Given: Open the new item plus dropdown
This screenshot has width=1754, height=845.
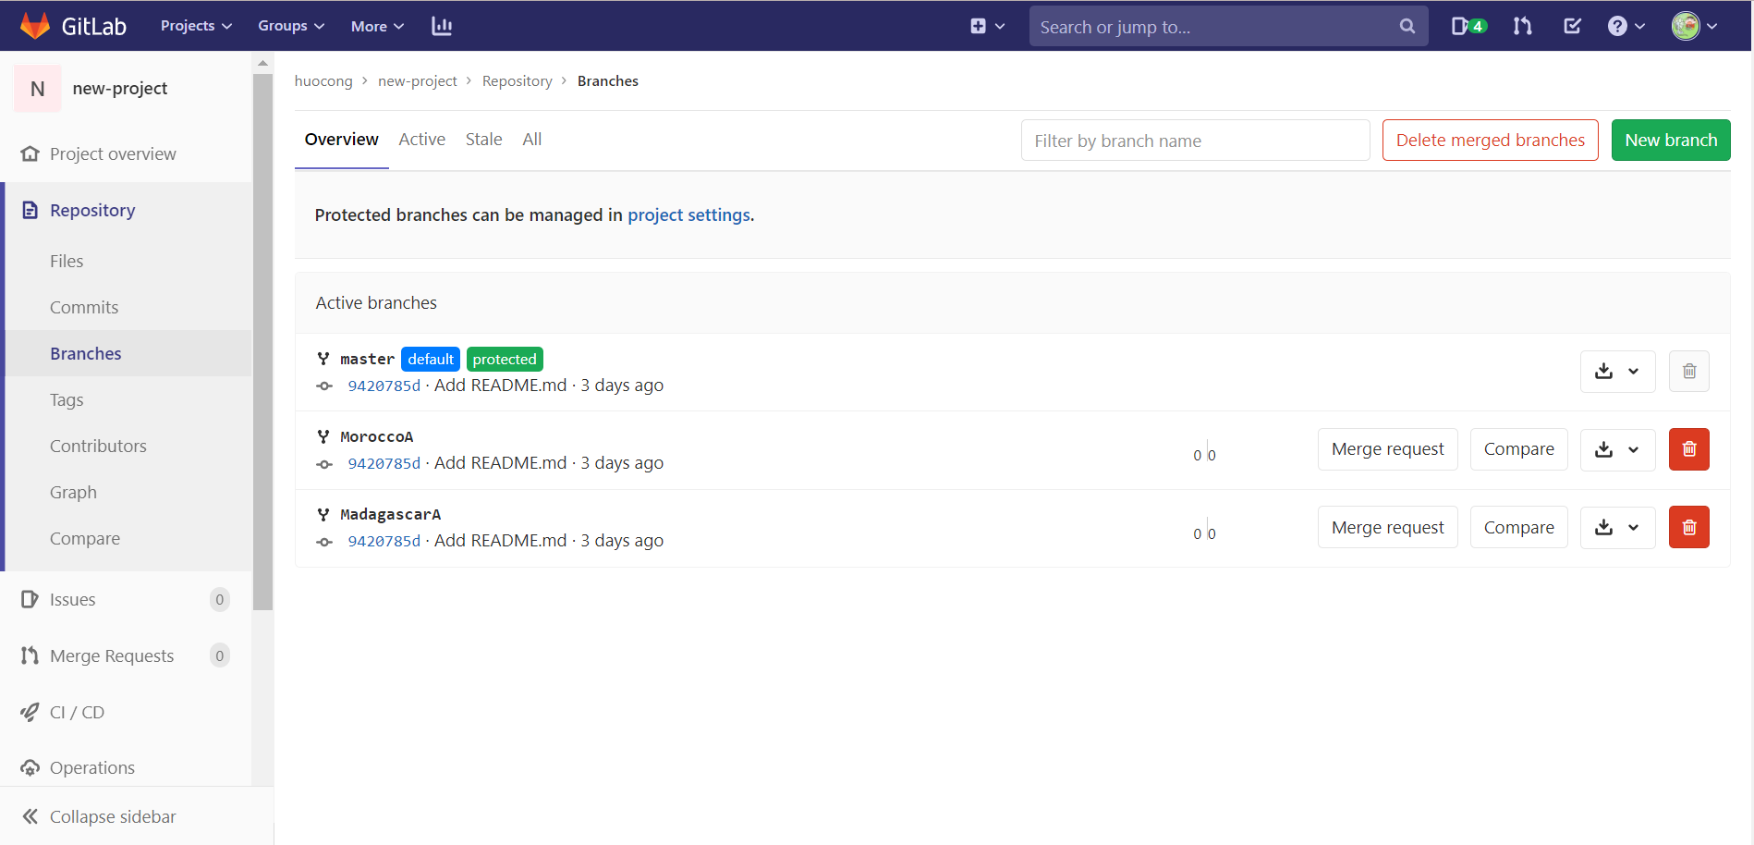Looking at the screenshot, I should (x=987, y=26).
